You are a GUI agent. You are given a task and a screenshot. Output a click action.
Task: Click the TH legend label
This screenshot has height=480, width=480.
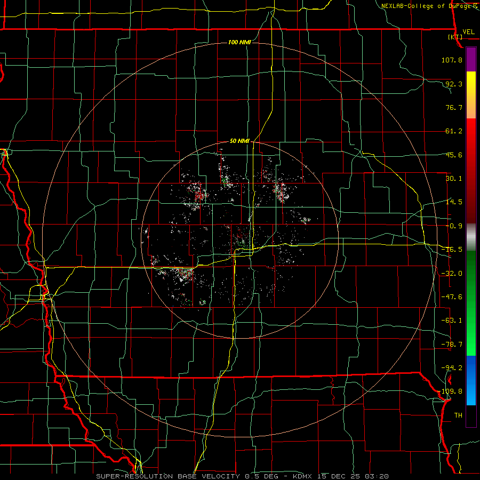[458, 415]
